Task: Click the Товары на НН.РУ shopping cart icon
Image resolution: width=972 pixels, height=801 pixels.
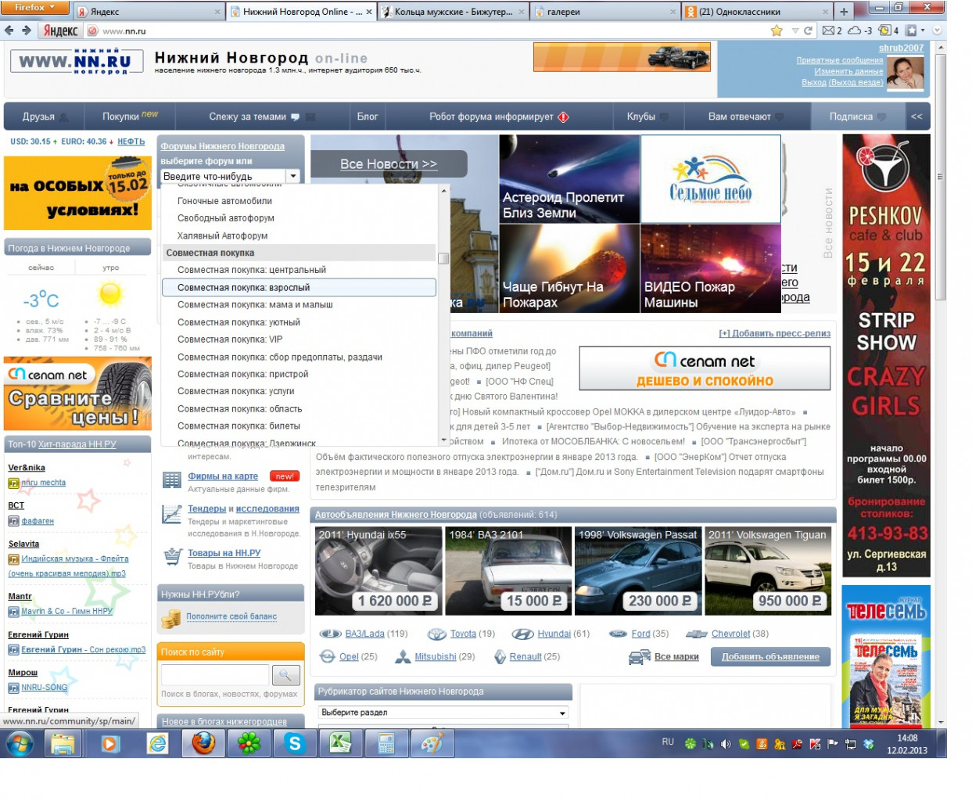Action: pyautogui.click(x=172, y=557)
